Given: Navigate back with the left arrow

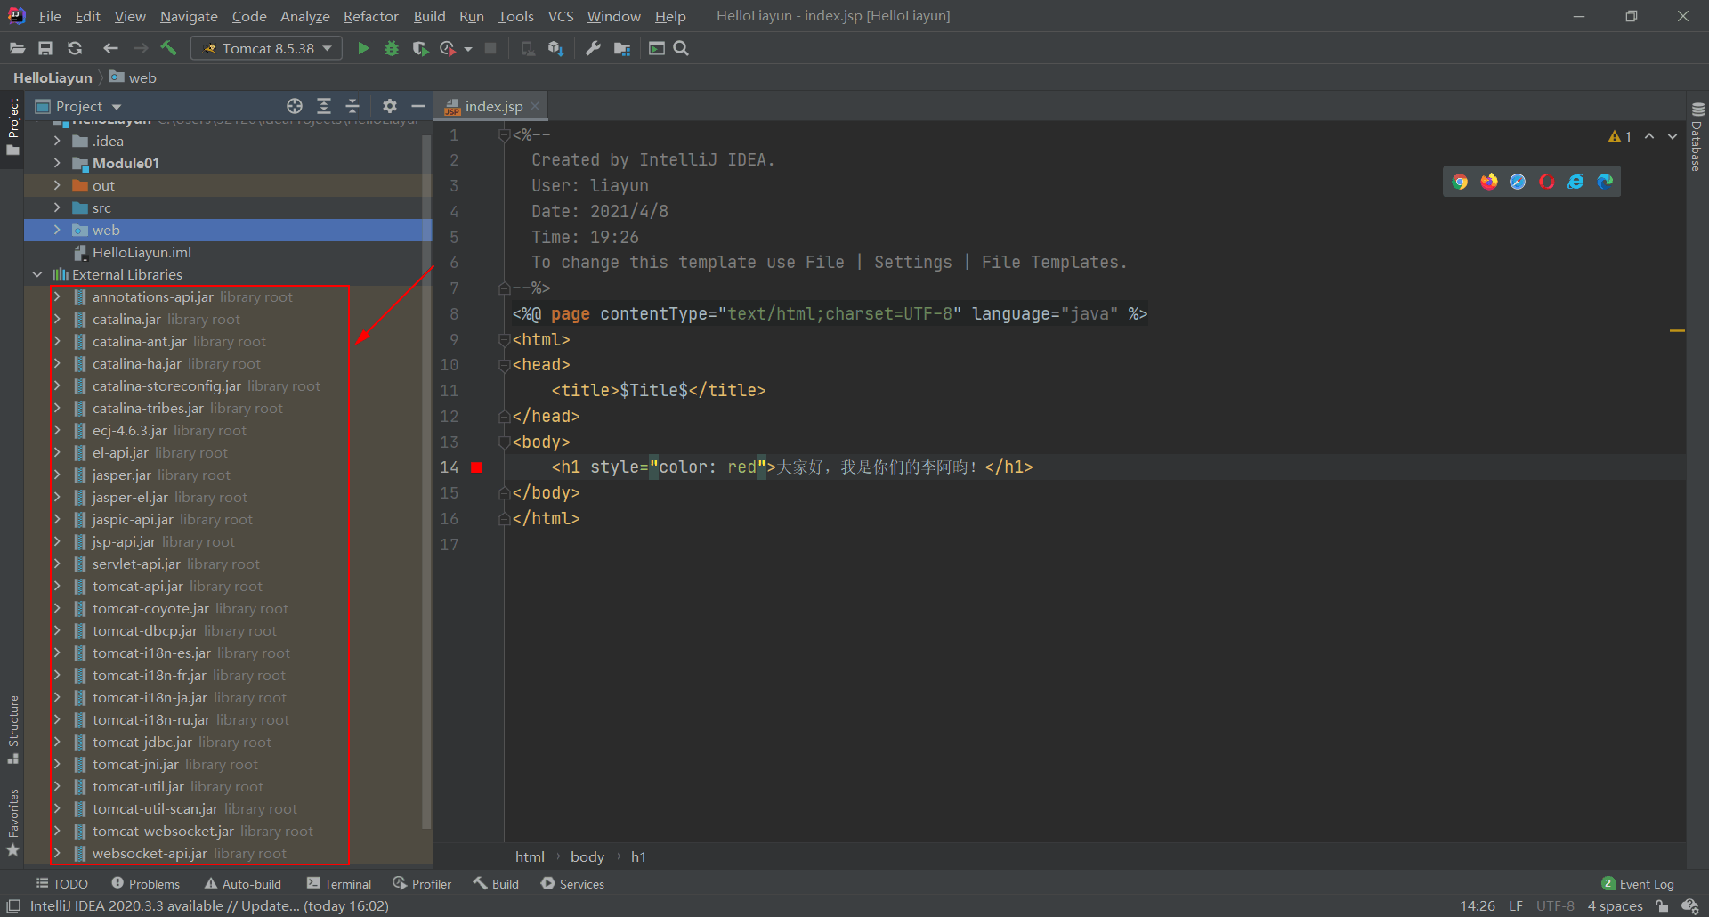Looking at the screenshot, I should click(110, 48).
